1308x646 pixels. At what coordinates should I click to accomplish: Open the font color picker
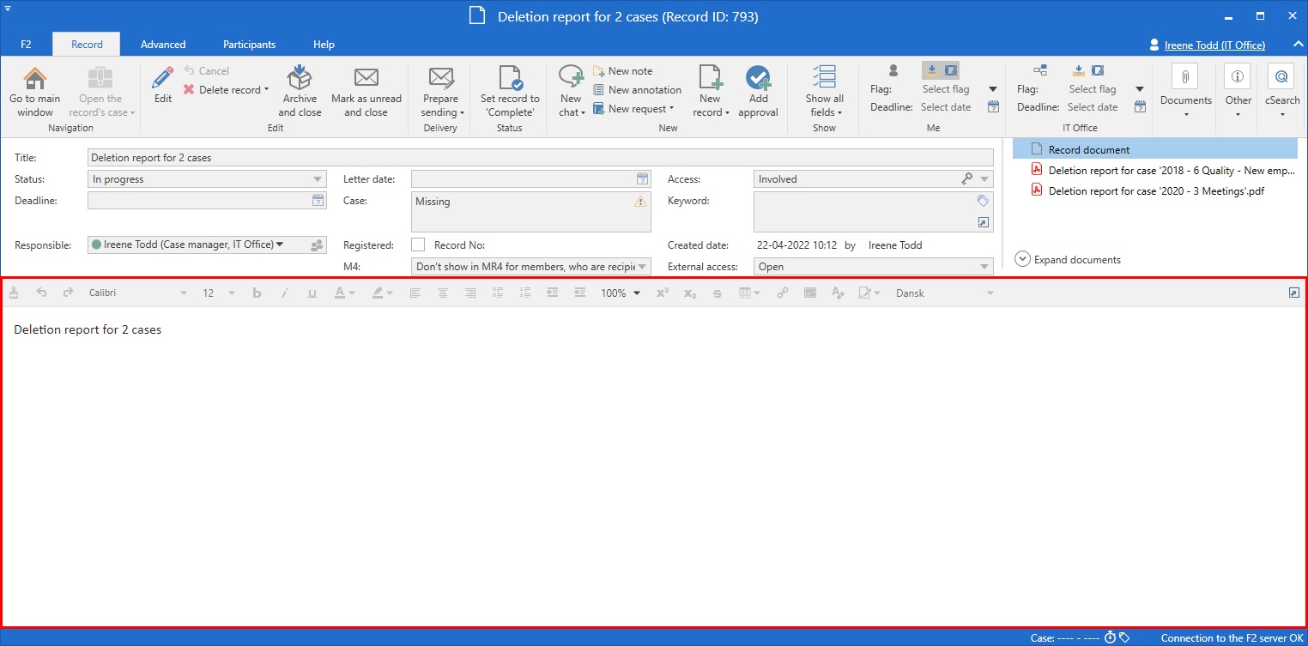pos(343,293)
